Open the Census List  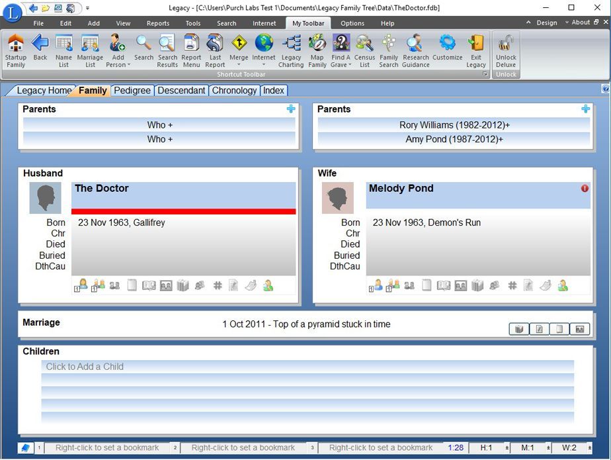[364, 51]
